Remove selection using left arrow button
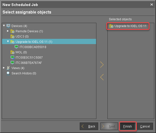The image size is (156, 133). pos(102,77)
